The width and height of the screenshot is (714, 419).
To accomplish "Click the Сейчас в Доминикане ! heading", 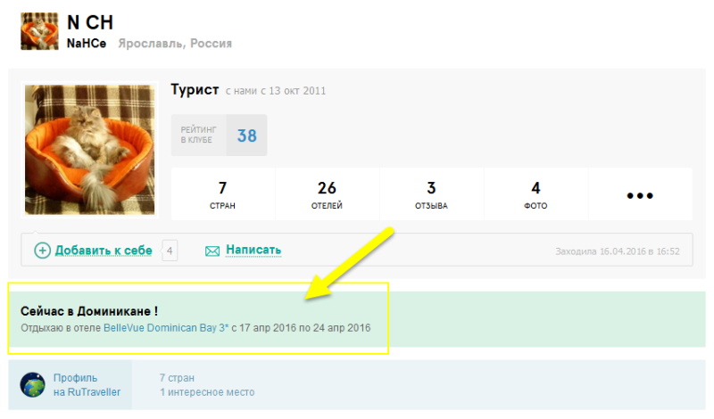I will 89,312.
